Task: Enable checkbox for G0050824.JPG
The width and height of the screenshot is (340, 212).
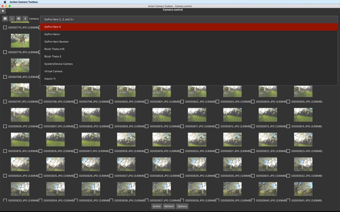Action: pyautogui.click(x=5, y=176)
